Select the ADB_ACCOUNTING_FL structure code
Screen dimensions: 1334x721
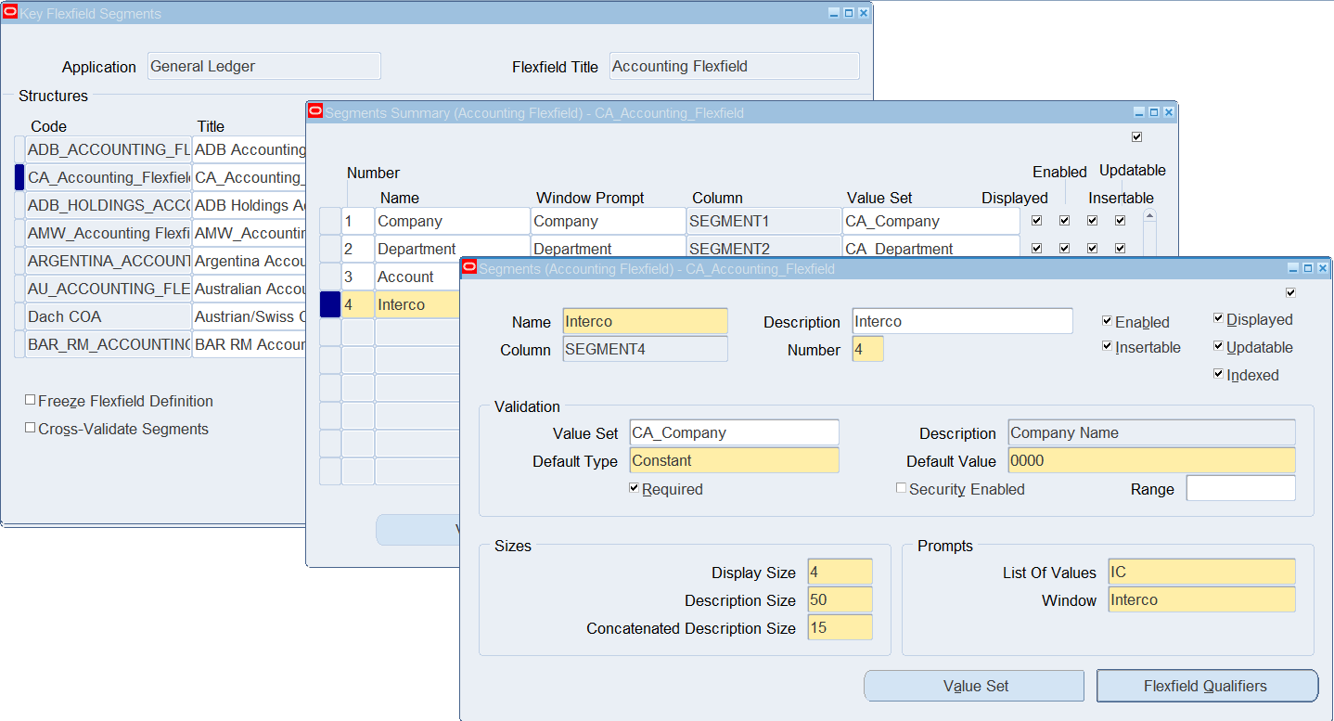(109, 149)
